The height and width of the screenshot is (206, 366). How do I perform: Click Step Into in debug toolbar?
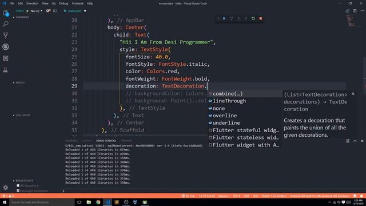point(238,18)
